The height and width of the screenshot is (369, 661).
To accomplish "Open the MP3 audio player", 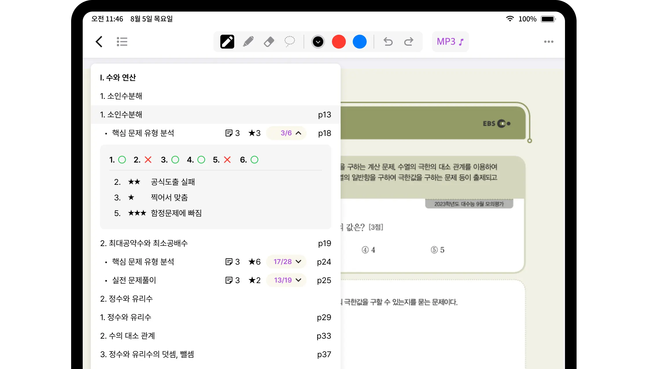I will (450, 42).
